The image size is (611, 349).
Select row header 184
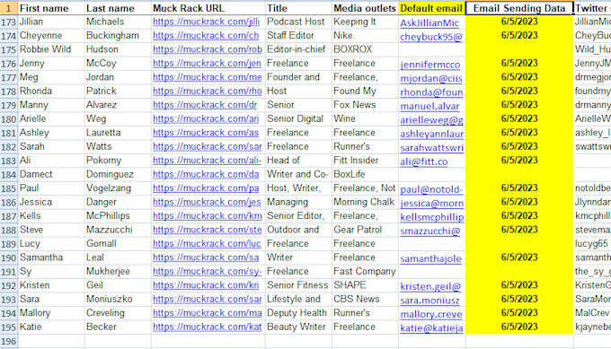[x=9, y=174]
